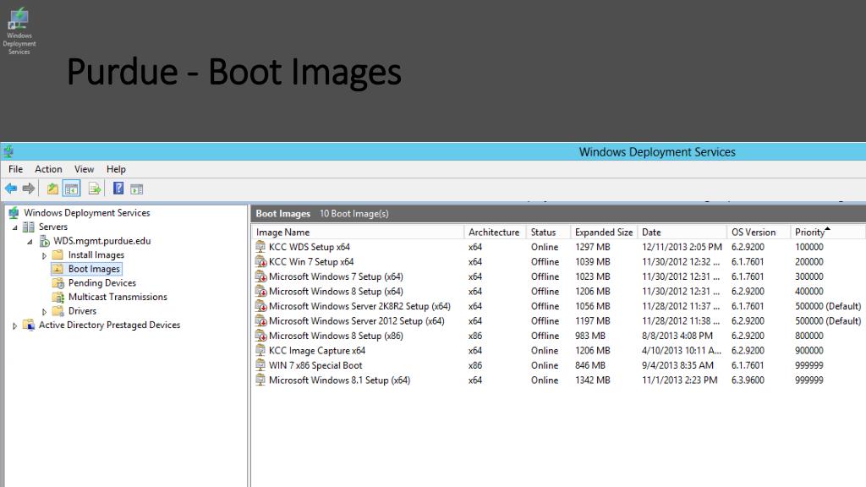The width and height of the screenshot is (866, 487).
Task: Click the Windows Server 2K8R2 Setup image icon
Action: point(260,306)
